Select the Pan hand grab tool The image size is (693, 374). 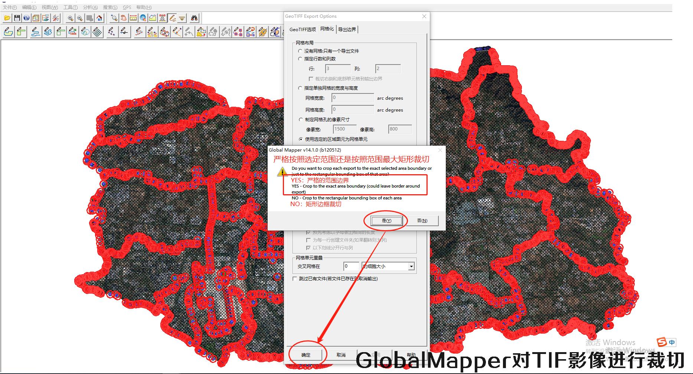pyautogui.click(x=124, y=18)
